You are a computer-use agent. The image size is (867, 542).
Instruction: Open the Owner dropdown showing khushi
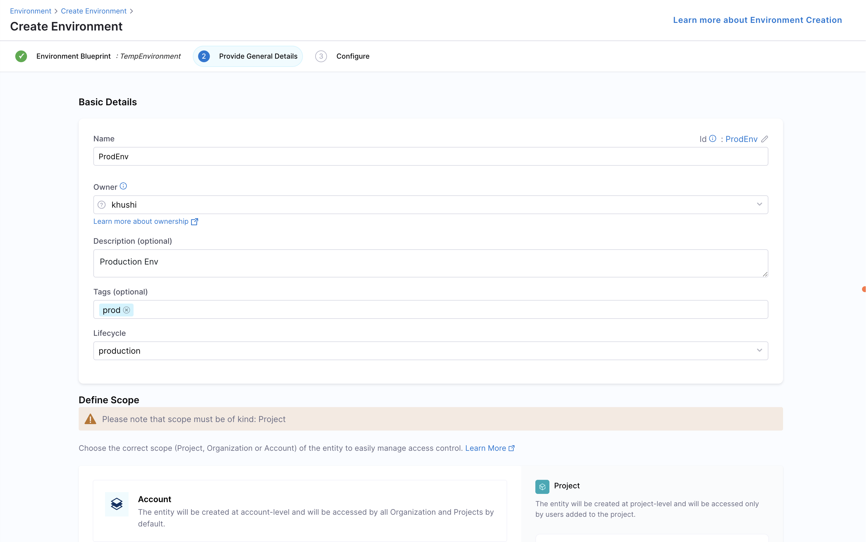431,205
